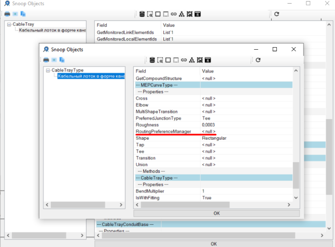The image size is (335, 247).
Task: Select the MultiShapeTransition row
Action: point(214,111)
